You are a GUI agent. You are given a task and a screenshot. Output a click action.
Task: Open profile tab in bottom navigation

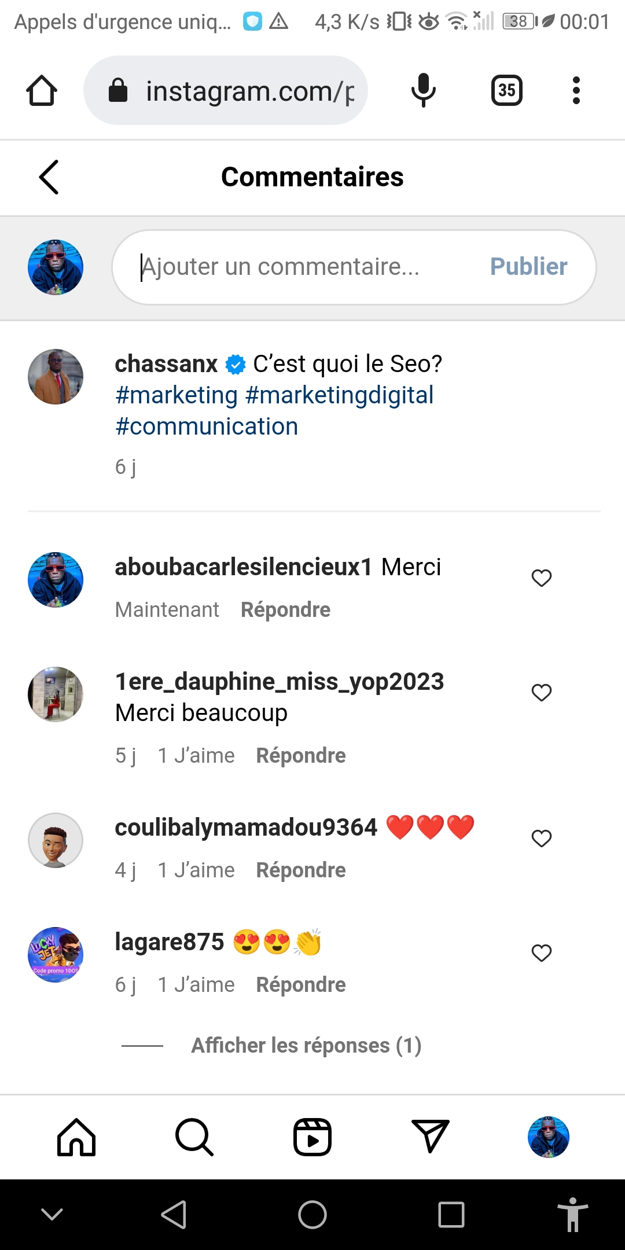click(x=549, y=1137)
